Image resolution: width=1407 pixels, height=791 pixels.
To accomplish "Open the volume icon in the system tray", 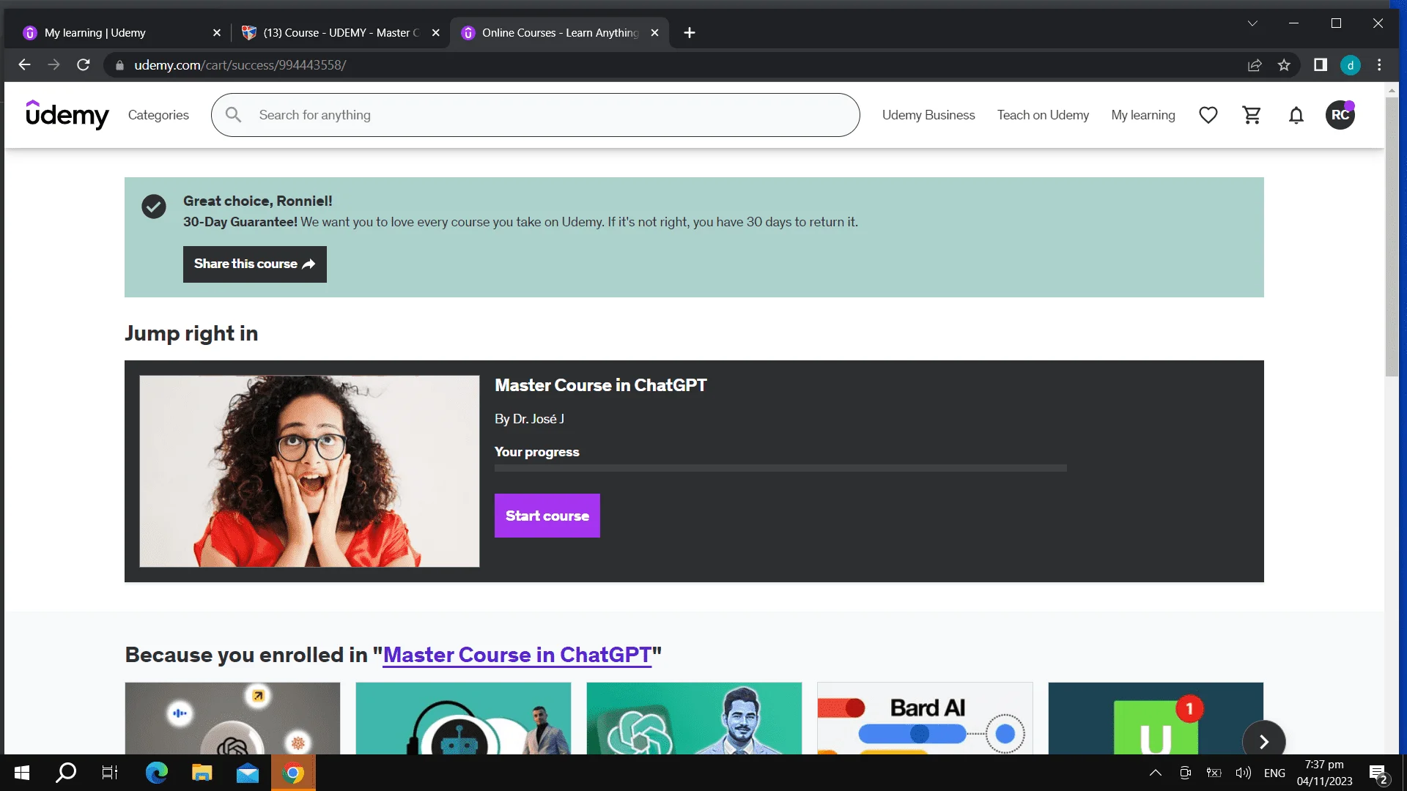I will point(1243,773).
